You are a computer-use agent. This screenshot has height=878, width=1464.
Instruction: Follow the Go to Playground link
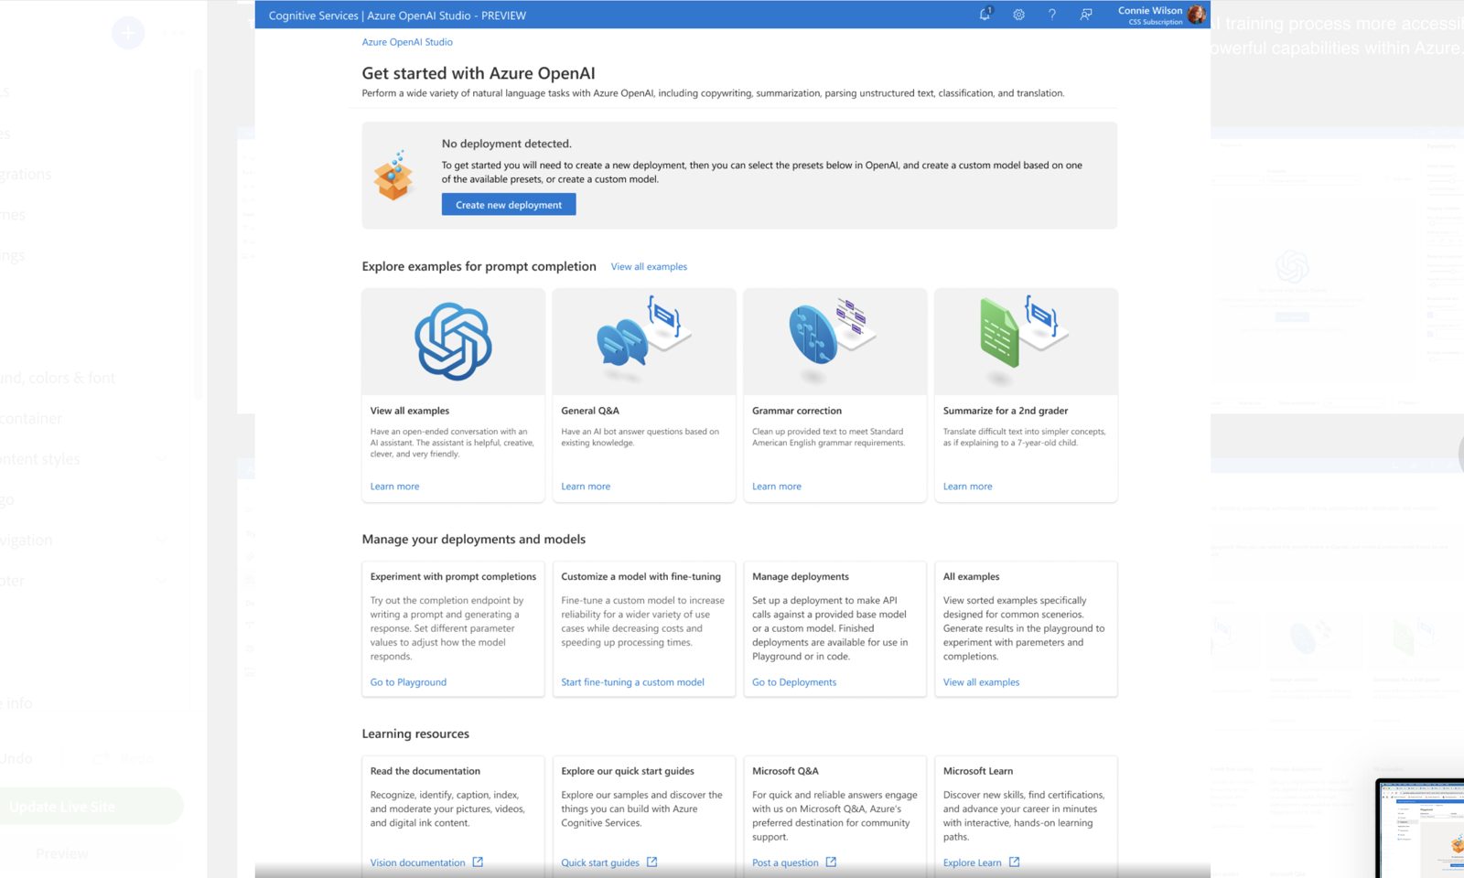coord(408,682)
